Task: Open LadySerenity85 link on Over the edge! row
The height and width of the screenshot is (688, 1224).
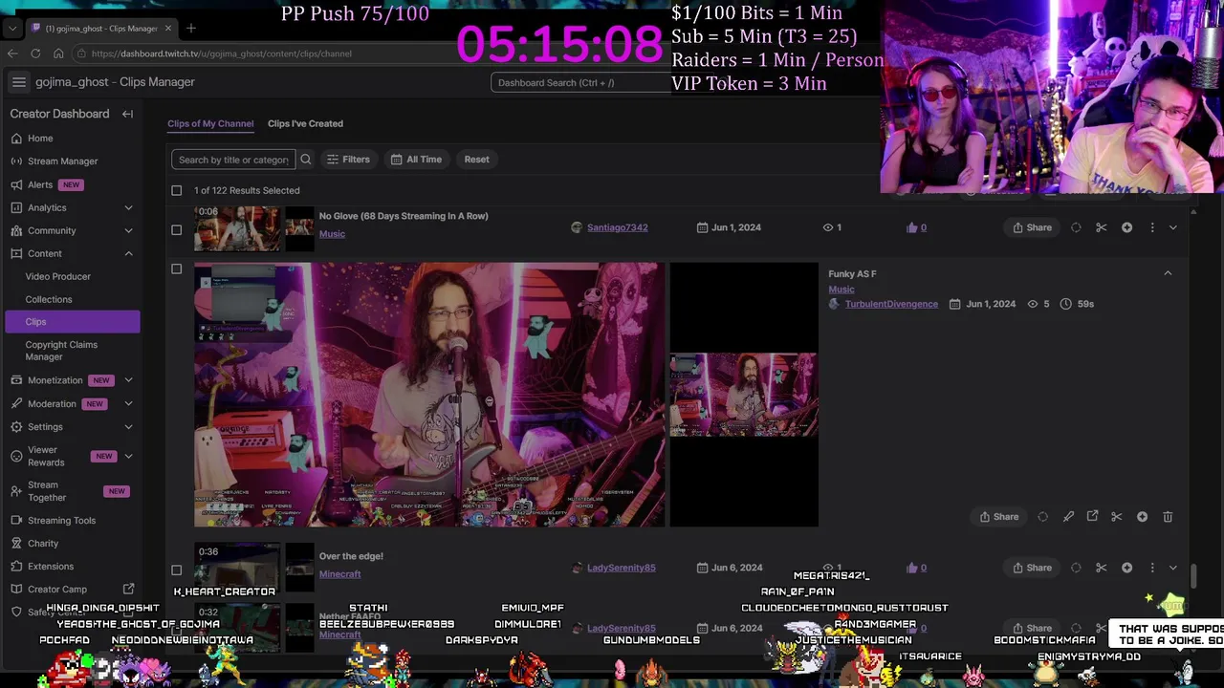Action: 621,568
